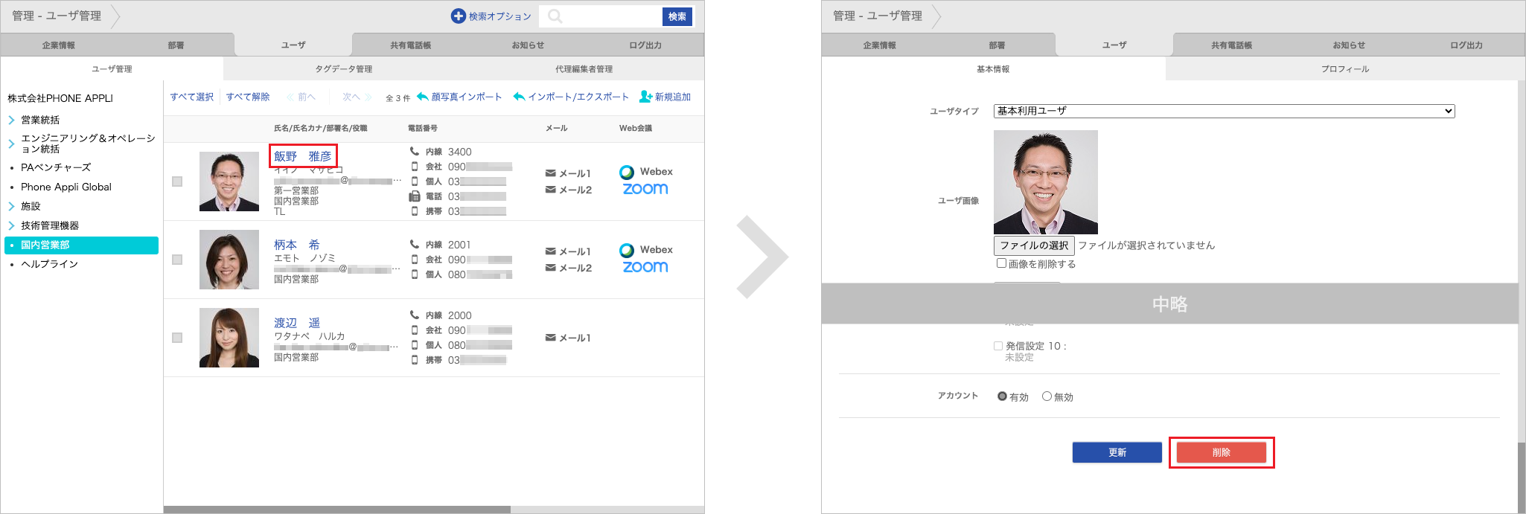The image size is (1526, 514).
Task: Click the magnifier icon in search box
Action: 555,16
